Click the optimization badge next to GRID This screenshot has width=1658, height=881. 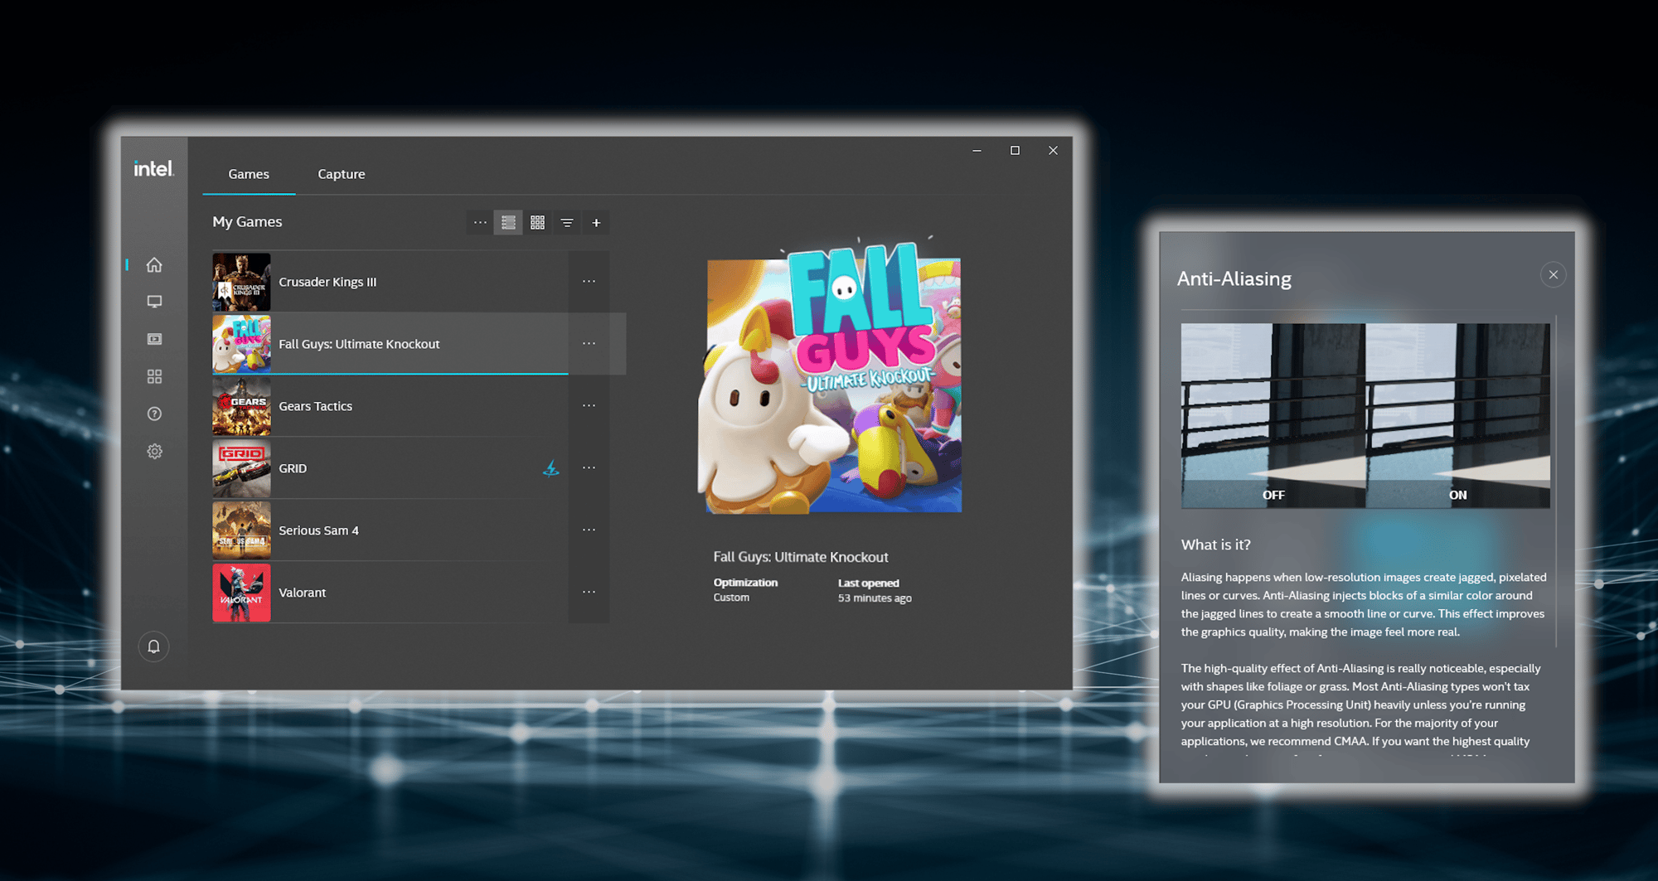pyautogui.click(x=552, y=468)
